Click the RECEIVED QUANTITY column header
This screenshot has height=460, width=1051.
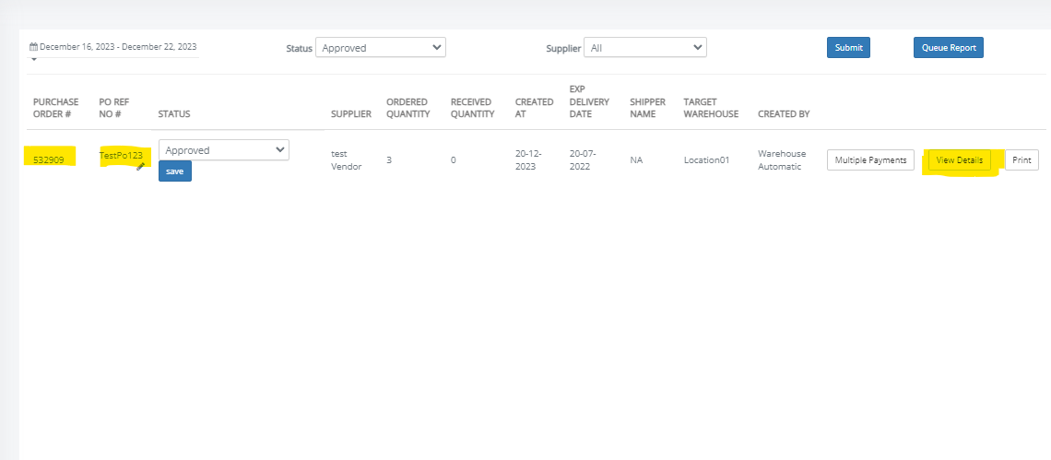(473, 108)
